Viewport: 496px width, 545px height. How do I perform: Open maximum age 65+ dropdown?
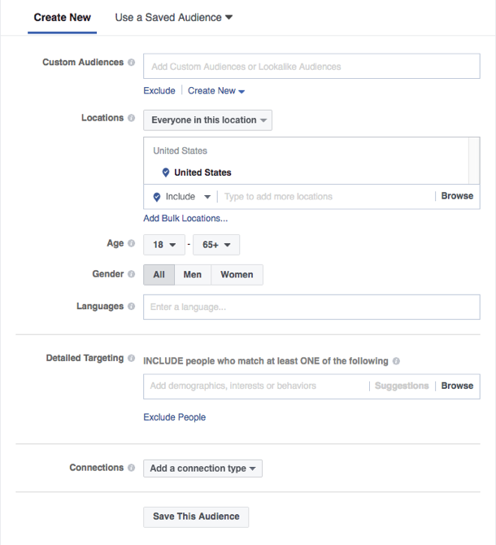pyautogui.click(x=215, y=245)
